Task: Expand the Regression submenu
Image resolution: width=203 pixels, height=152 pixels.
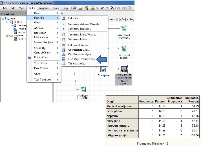Action: (x=44, y=33)
